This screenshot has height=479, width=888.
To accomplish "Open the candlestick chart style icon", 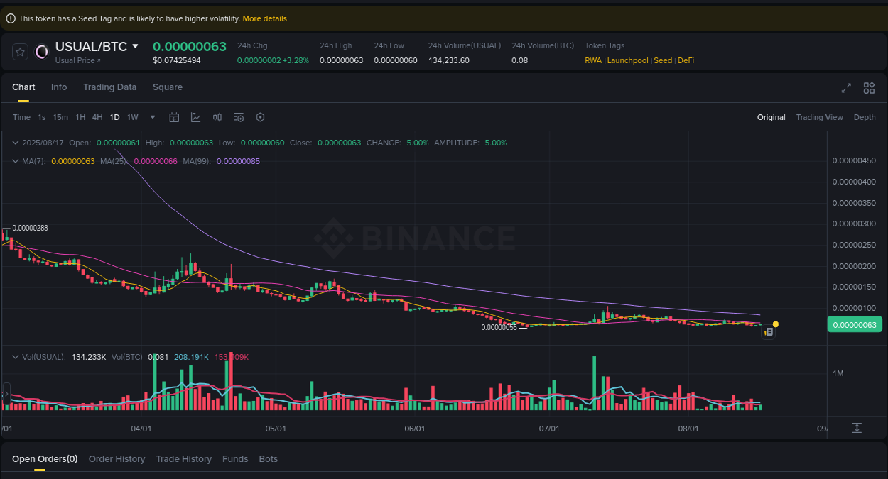I will pyautogui.click(x=217, y=116).
